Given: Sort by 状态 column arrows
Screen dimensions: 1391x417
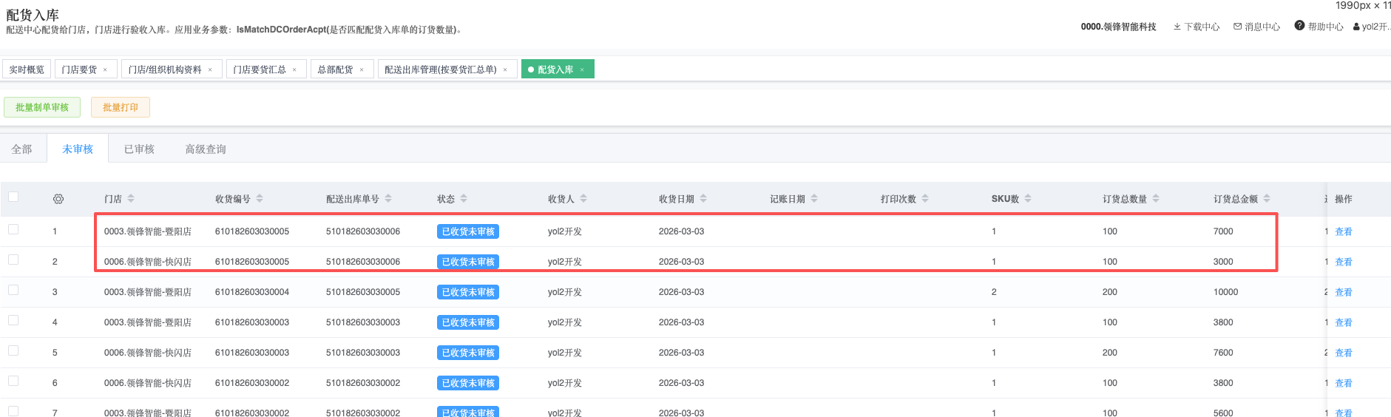Looking at the screenshot, I should pos(464,199).
